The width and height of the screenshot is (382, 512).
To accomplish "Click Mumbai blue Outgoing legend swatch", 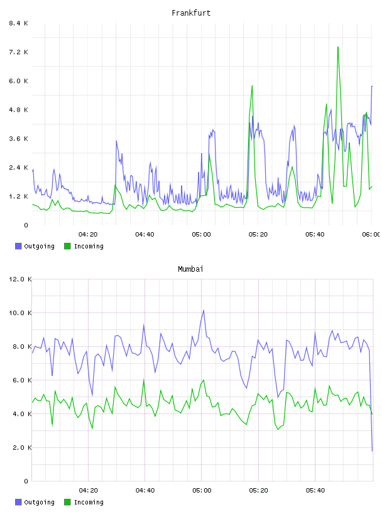I will pyautogui.click(x=18, y=502).
